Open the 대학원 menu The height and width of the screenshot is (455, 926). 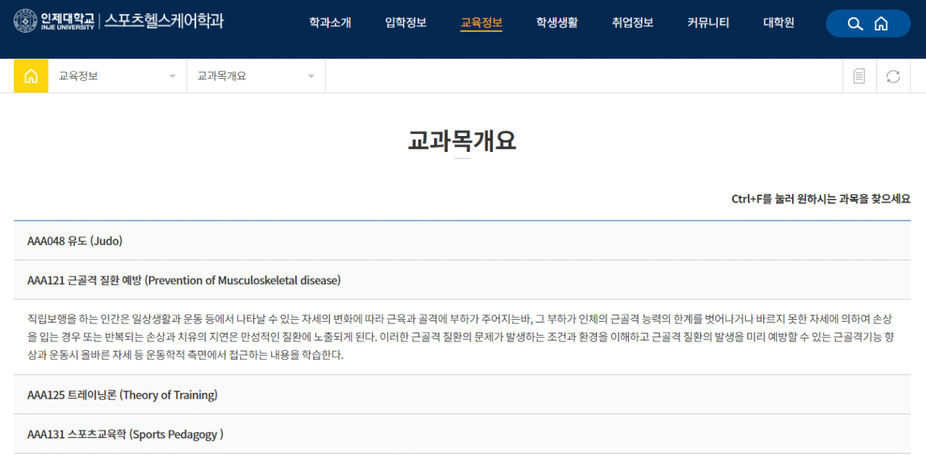(x=778, y=23)
